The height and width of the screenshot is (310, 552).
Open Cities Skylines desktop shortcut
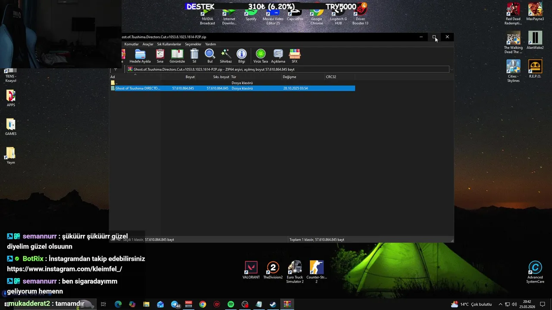(513, 71)
